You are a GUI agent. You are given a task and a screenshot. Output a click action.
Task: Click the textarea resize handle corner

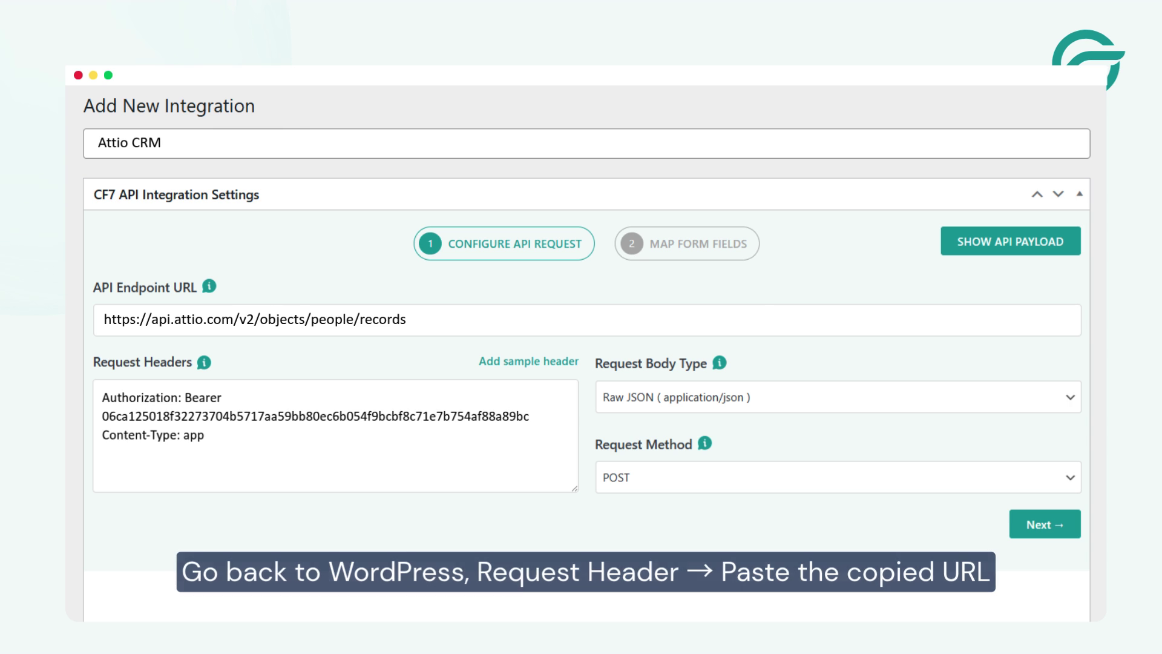coord(574,488)
